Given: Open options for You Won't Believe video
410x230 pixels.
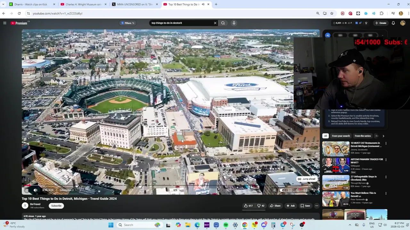Looking at the screenshot, I should (x=386, y=193).
